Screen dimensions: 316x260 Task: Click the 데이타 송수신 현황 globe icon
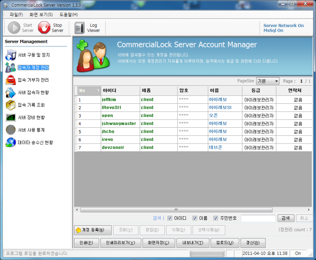click(x=11, y=143)
